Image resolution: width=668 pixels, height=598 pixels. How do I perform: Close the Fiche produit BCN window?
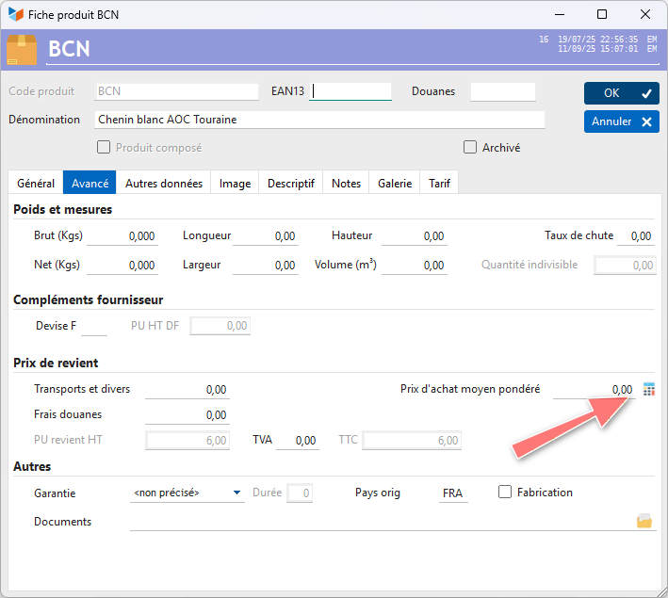(x=645, y=14)
